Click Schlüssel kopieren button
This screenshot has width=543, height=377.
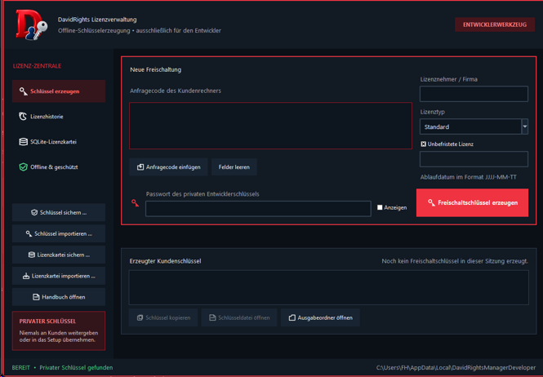163,317
